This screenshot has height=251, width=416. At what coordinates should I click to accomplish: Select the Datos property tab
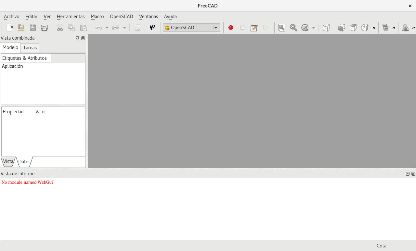tap(24, 161)
